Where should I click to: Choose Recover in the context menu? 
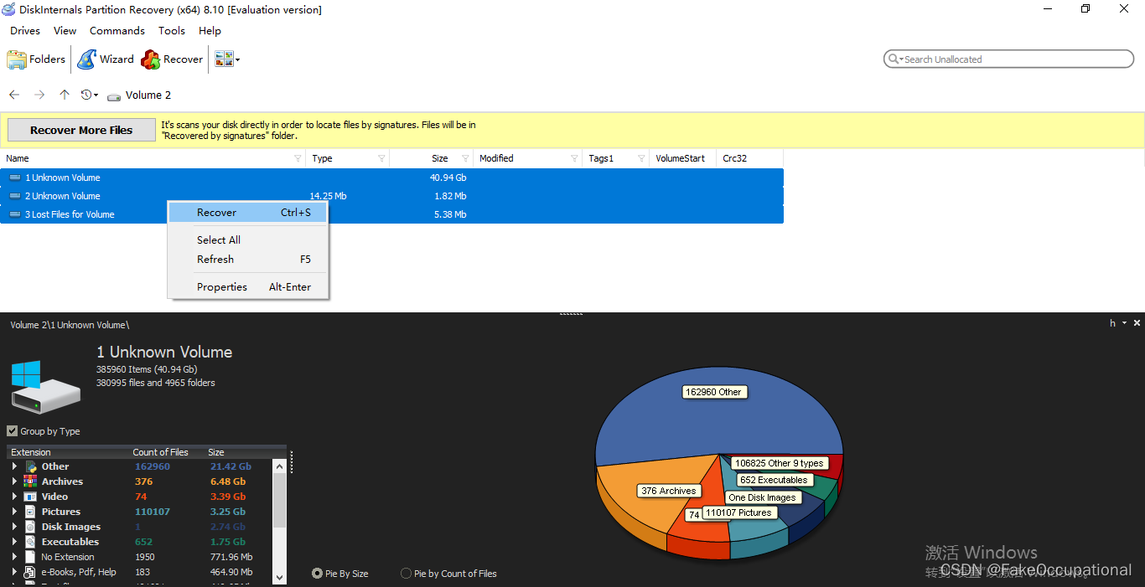[x=247, y=213]
